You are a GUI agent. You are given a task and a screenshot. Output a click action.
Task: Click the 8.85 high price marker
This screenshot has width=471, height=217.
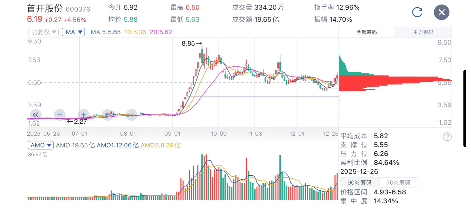coord(191,44)
